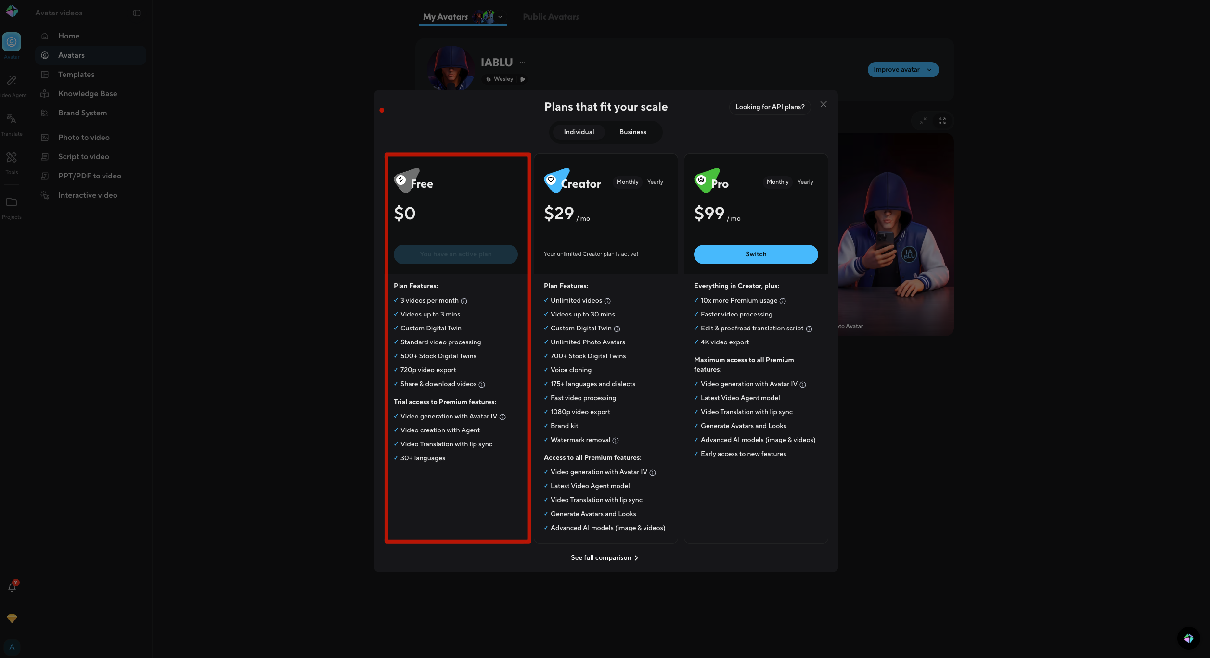Viewport: 1210px width, 658px height.
Task: Open the Templates menu item
Action: [76, 75]
